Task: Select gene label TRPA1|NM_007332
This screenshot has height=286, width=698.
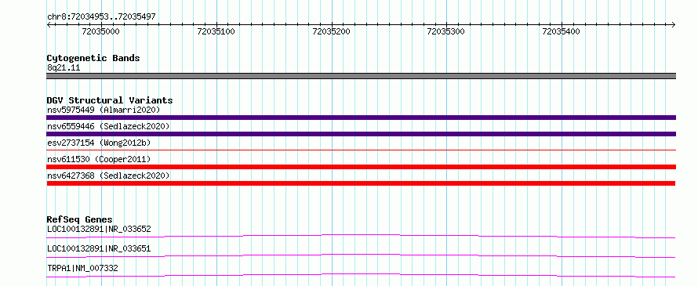Action: [82, 268]
